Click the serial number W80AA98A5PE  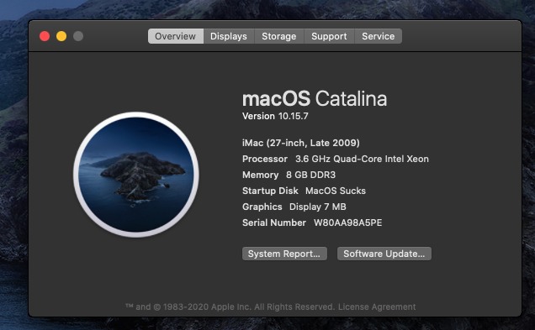348,223
